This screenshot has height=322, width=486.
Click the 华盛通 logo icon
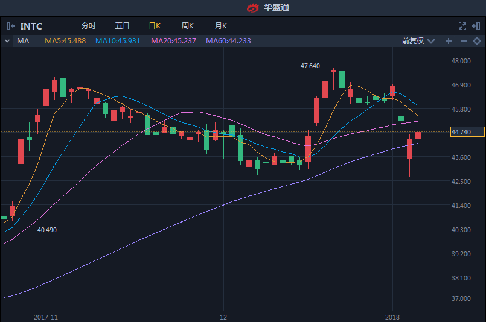252,8
